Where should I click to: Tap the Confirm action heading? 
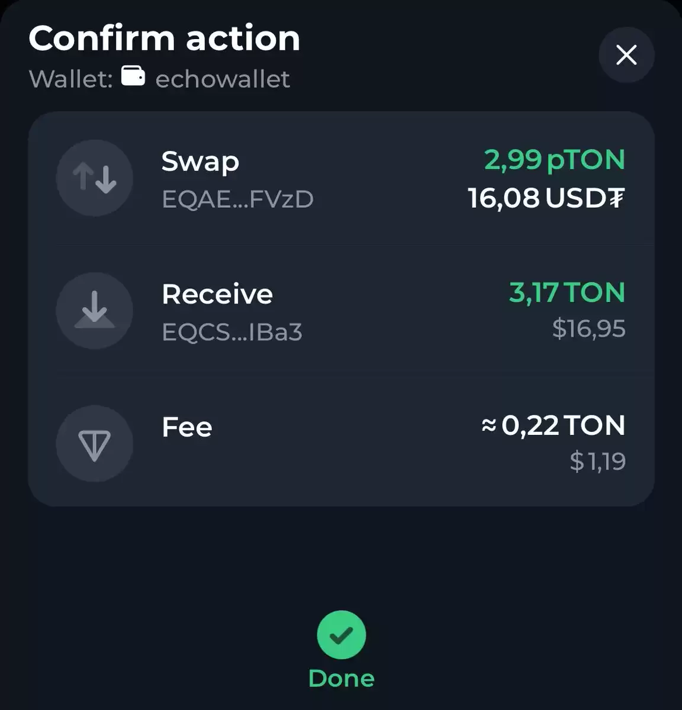165,38
